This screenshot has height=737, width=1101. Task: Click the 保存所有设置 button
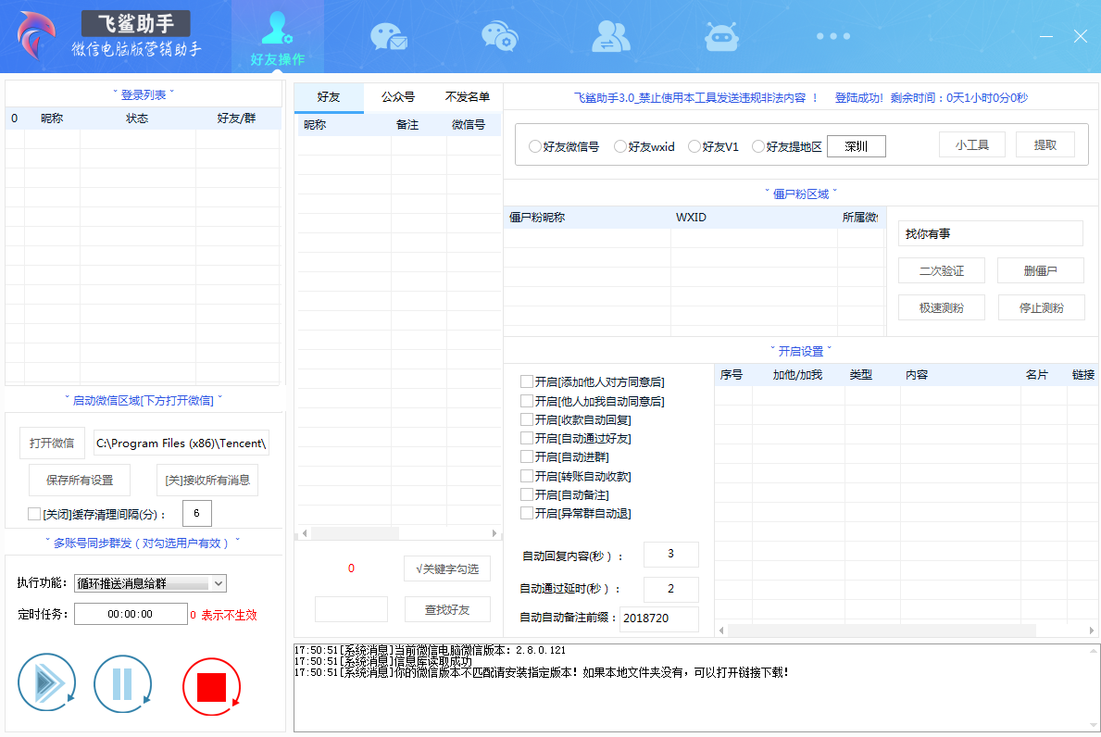pyautogui.click(x=80, y=481)
